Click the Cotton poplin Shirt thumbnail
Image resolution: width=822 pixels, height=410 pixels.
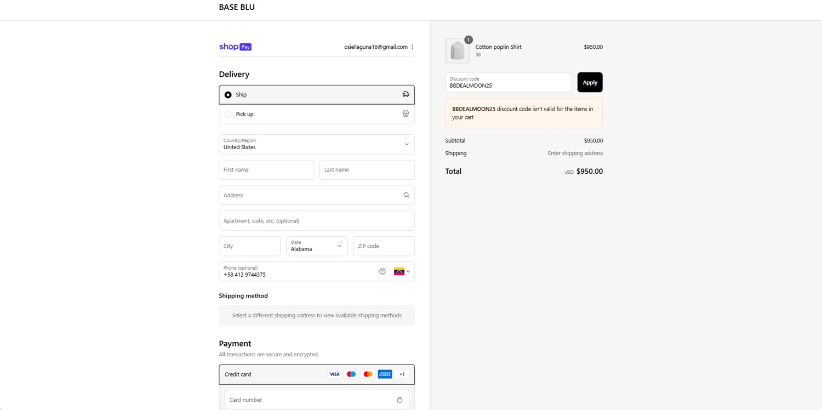pos(458,51)
